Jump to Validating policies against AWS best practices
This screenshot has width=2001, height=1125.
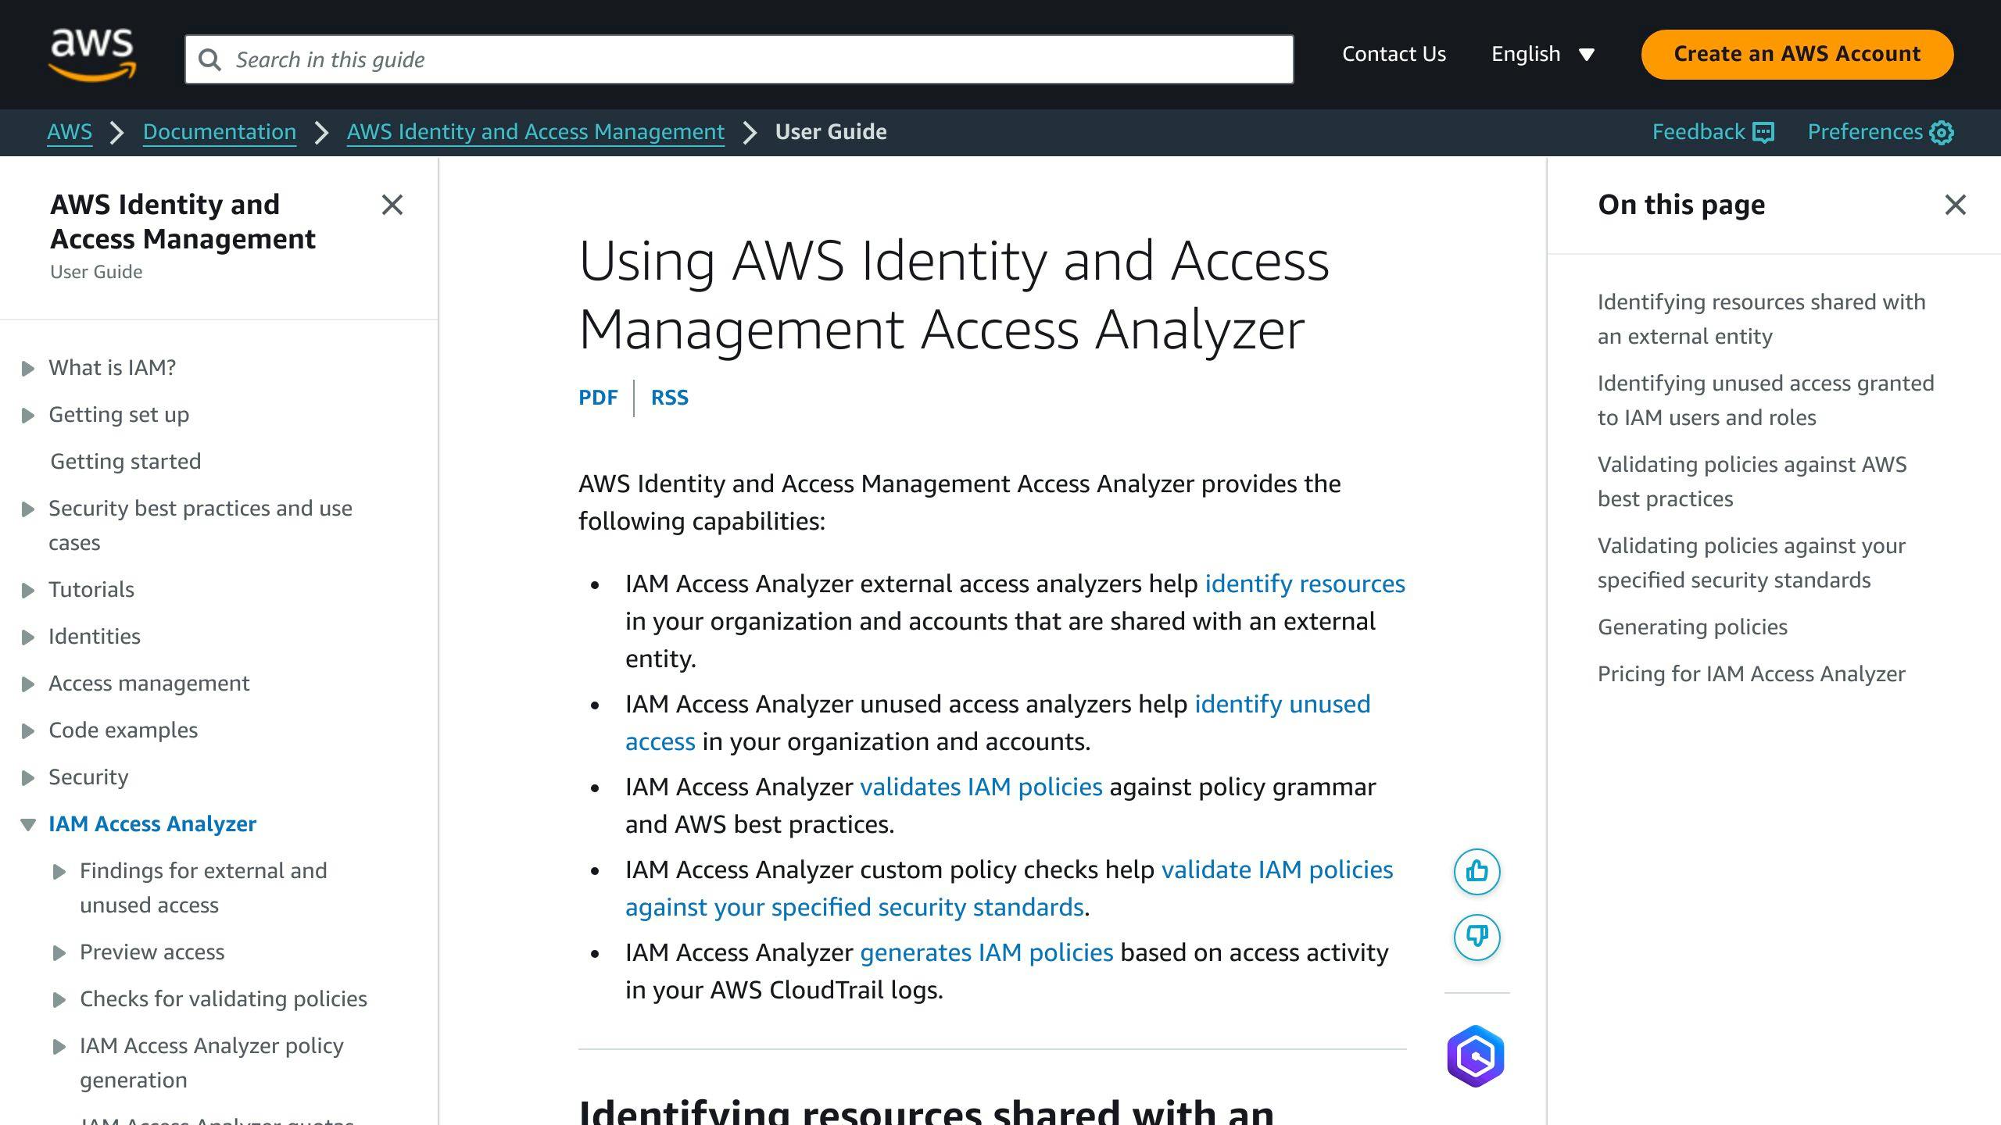[1752, 481]
